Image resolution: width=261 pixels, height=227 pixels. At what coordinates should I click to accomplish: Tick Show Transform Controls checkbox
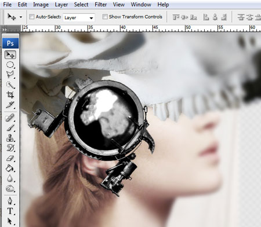click(105, 17)
